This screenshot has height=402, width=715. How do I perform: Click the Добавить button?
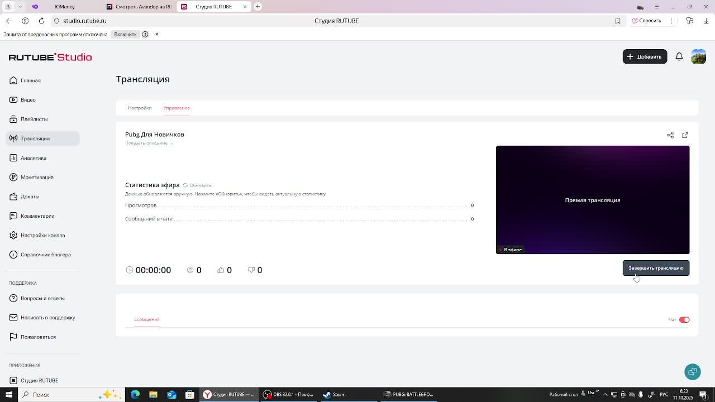tap(645, 56)
